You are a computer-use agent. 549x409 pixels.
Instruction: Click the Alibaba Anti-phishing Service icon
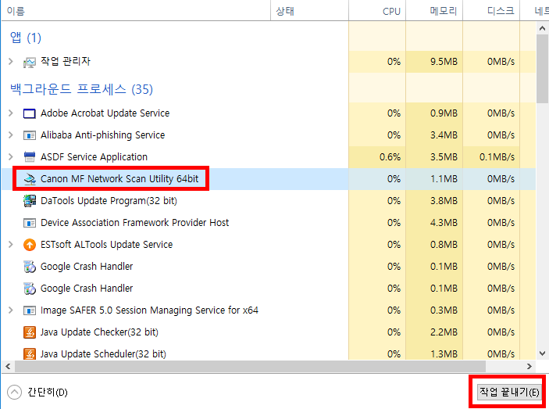[30, 135]
